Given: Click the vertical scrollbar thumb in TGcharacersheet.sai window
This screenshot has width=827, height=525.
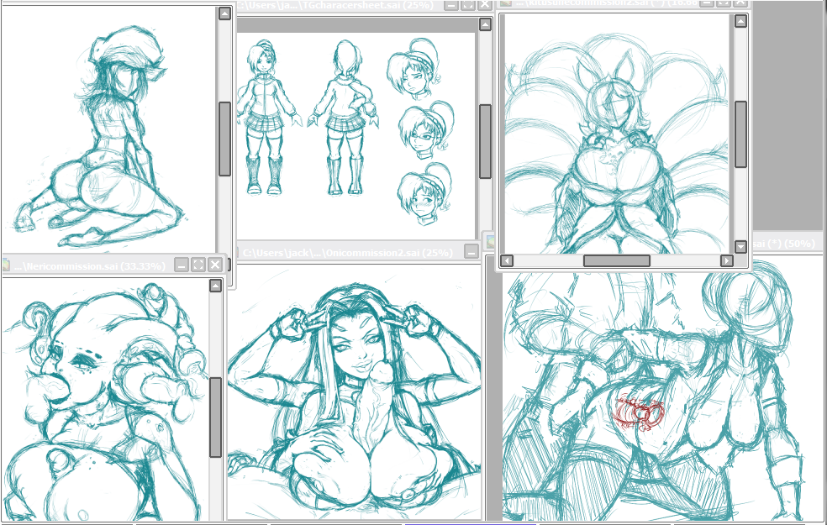Looking at the screenshot, I should [x=485, y=141].
